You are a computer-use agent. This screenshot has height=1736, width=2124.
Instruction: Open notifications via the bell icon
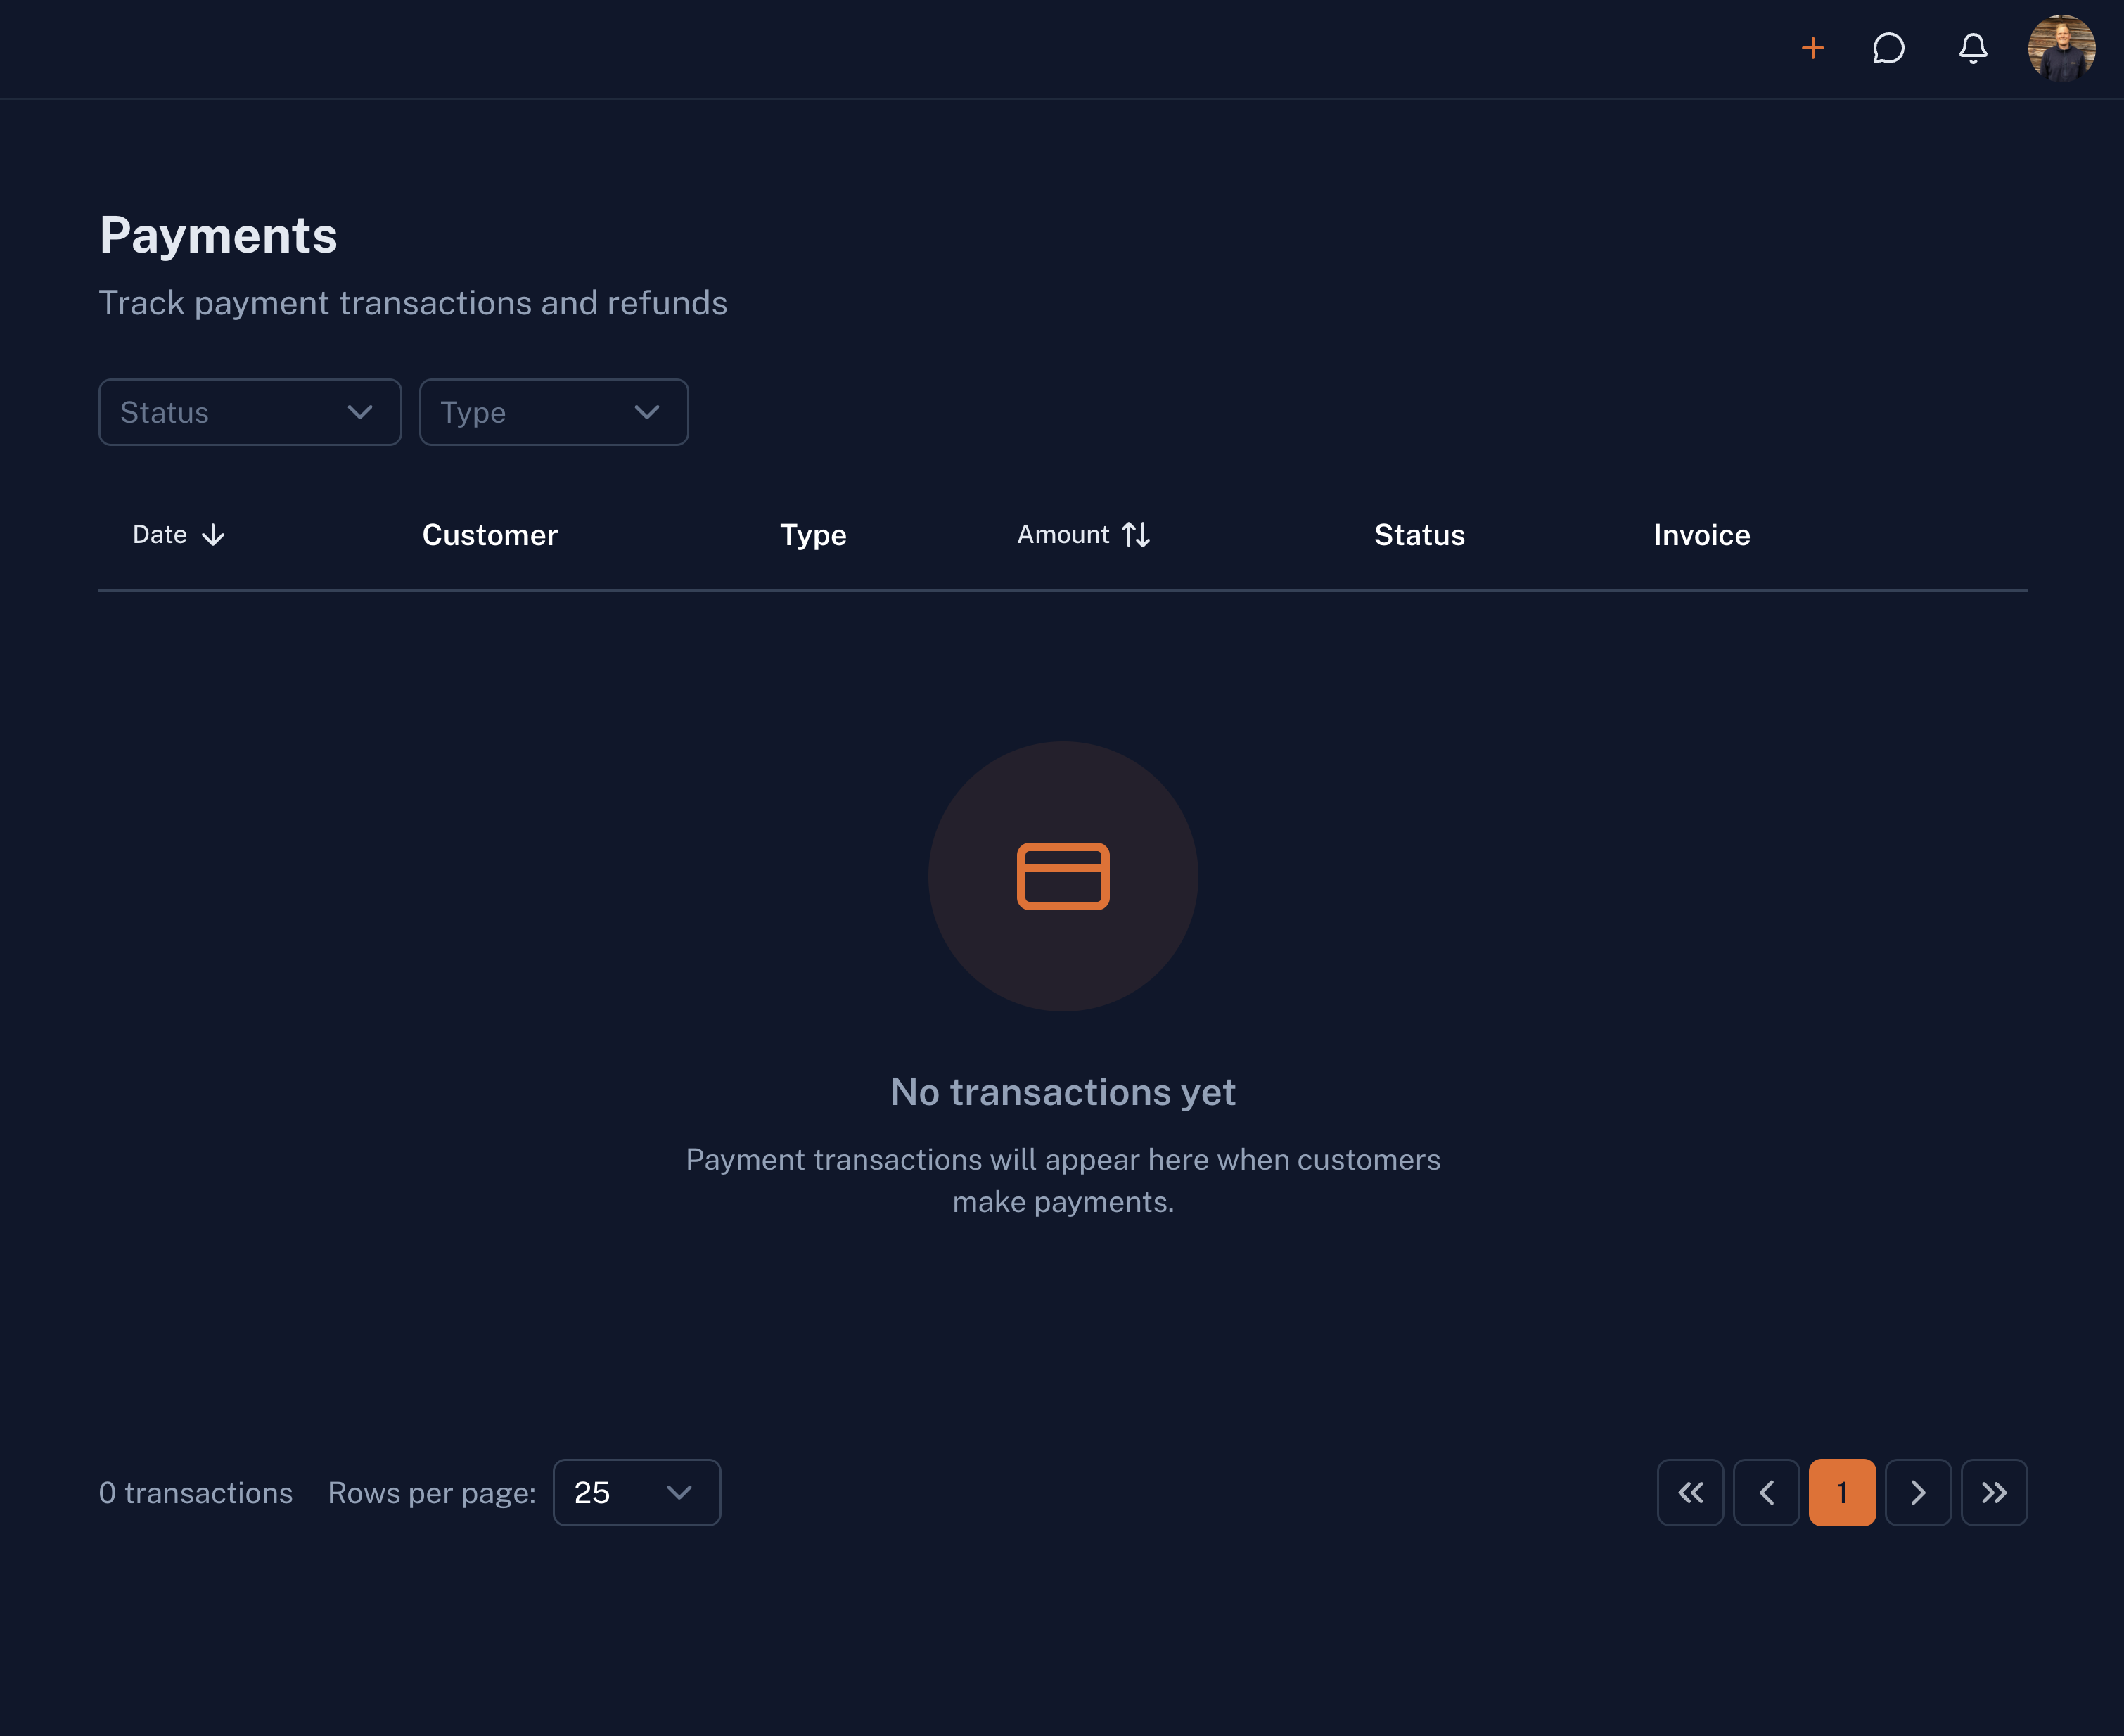click(x=1973, y=48)
